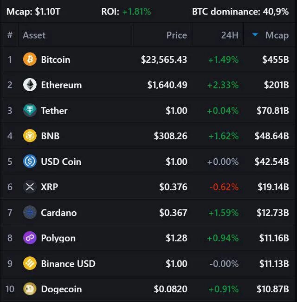This screenshot has height=302, width=297.
Task: Click the Ethereum logo icon
Action: pyautogui.click(x=30, y=85)
